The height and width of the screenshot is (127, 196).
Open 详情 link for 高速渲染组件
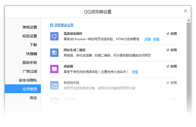tap(148, 39)
